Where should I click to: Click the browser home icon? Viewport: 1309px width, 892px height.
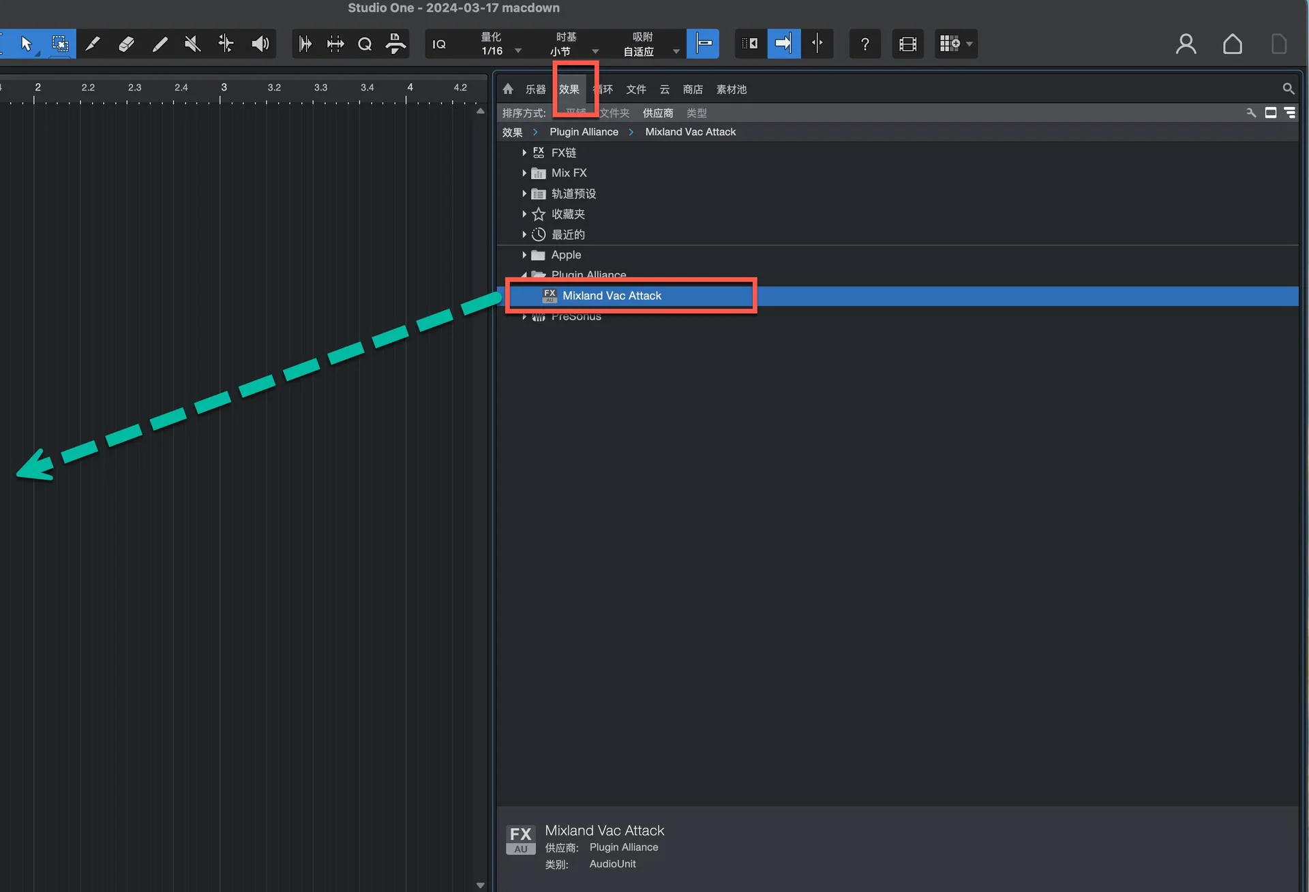point(508,89)
